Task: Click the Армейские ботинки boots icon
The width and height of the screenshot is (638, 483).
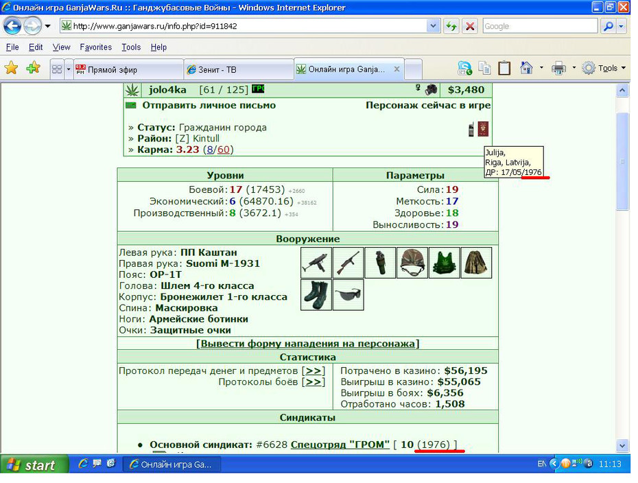Action: pyautogui.click(x=316, y=295)
